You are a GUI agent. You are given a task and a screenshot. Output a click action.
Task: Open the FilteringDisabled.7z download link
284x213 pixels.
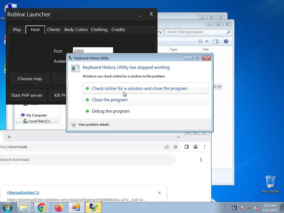23,192
